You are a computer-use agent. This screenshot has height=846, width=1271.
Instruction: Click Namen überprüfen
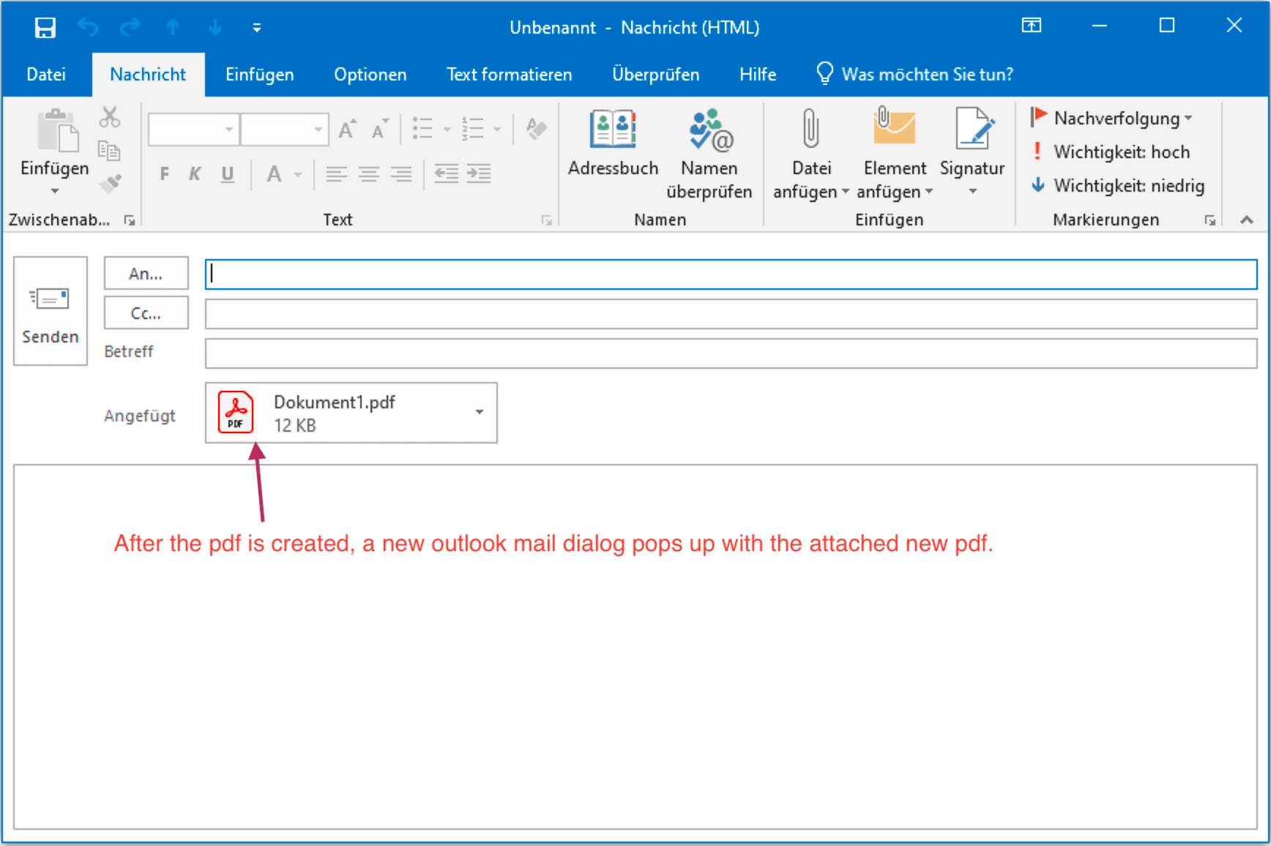tap(709, 155)
